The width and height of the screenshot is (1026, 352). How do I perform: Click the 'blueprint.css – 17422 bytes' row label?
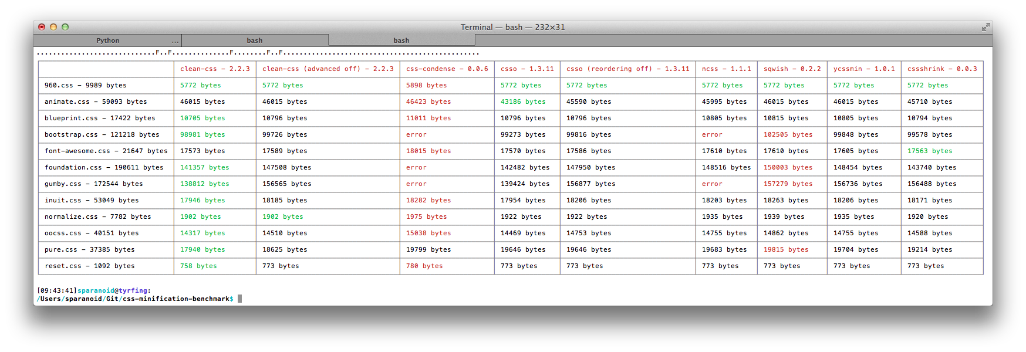(x=100, y=118)
